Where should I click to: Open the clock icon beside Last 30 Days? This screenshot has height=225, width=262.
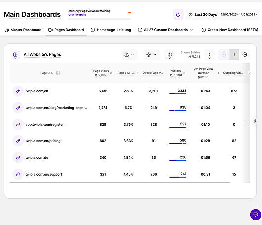190,15
